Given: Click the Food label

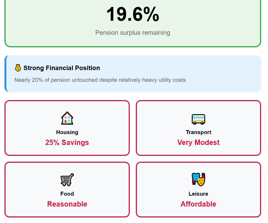Looking at the screenshot, I should click(67, 194).
